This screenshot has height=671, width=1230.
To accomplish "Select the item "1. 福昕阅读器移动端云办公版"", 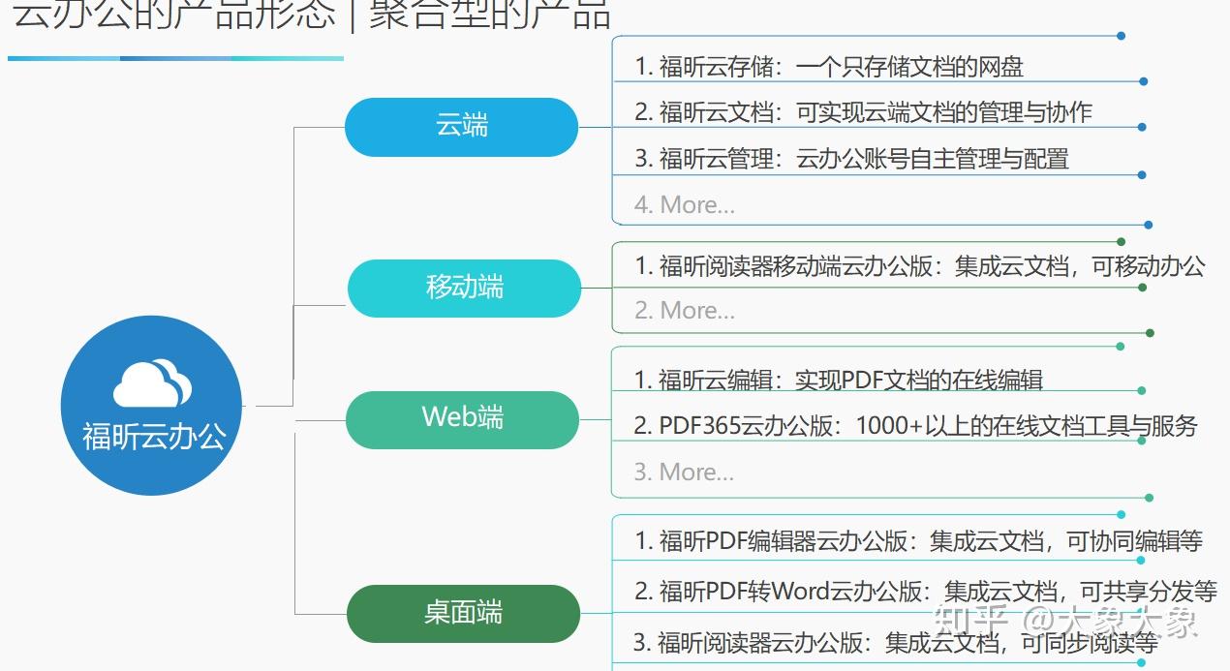I will click(920, 266).
